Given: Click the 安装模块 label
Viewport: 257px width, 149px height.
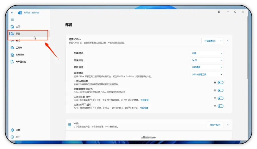Looking at the screenshot, I should [x=79, y=73].
